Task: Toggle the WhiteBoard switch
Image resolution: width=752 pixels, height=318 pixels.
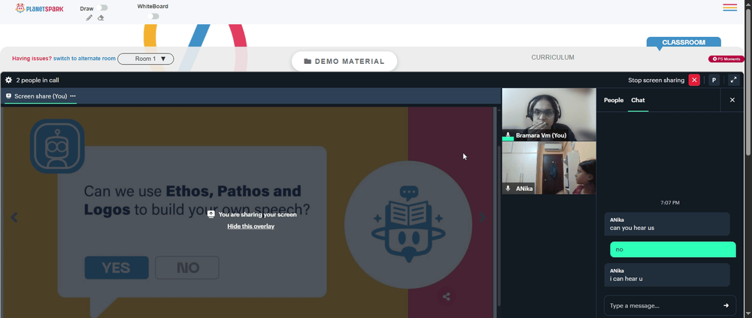Action: [x=153, y=17]
